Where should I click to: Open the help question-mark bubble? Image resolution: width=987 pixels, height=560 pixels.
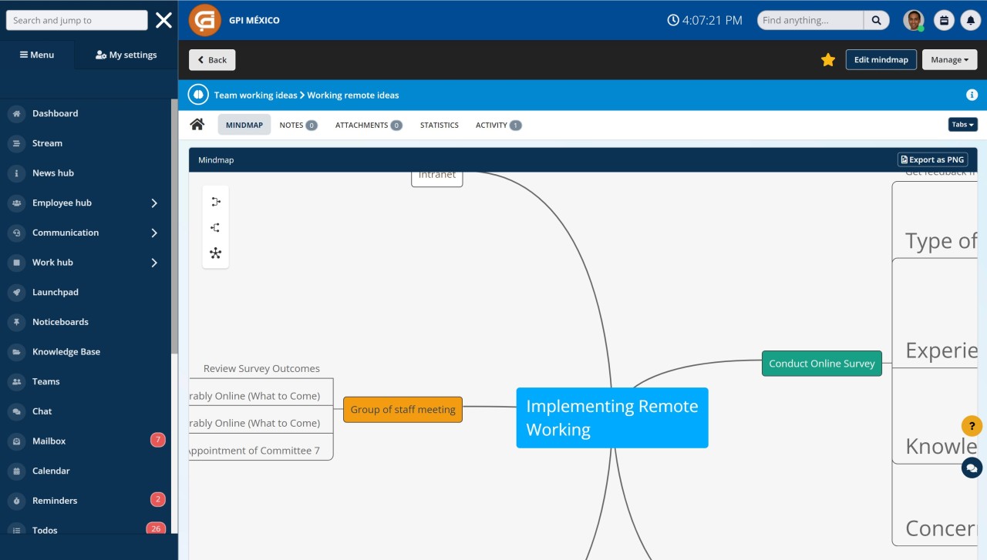pyautogui.click(x=971, y=424)
